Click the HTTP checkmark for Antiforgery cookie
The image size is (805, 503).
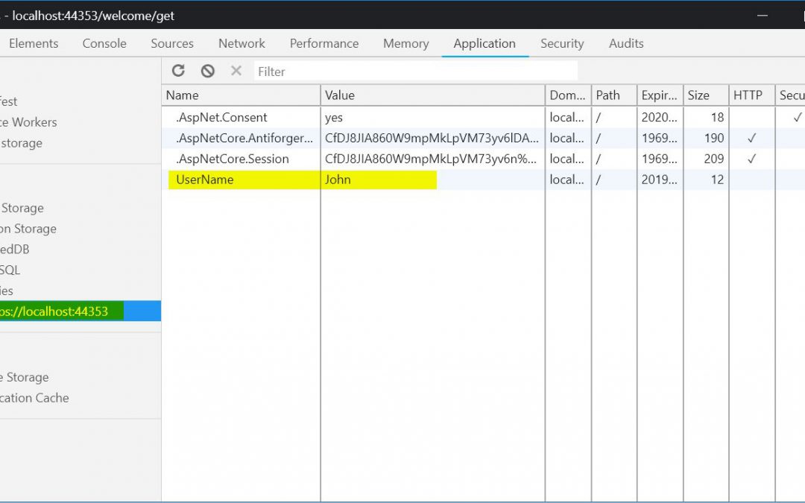click(x=751, y=138)
